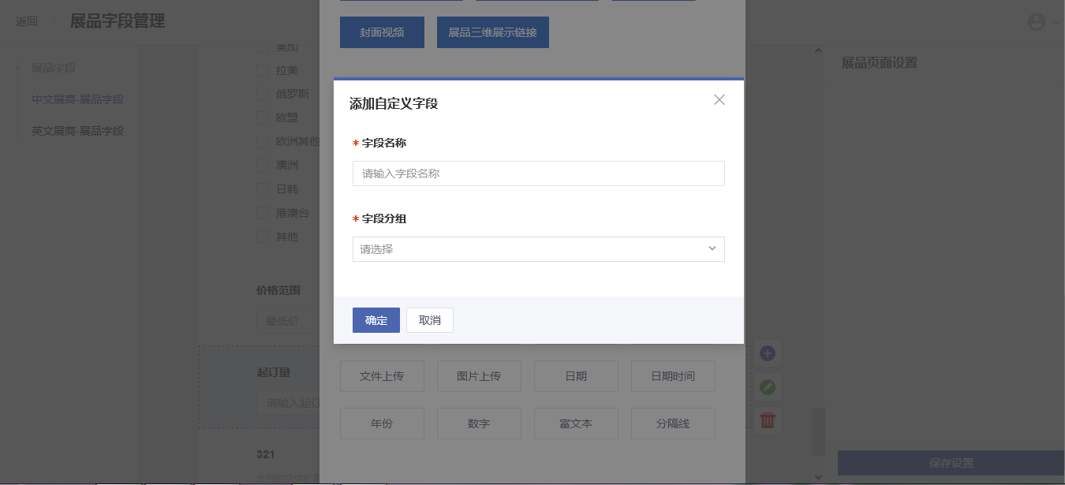Click the 字段名称 input field
This screenshot has height=485, width=1065.
[x=538, y=173]
